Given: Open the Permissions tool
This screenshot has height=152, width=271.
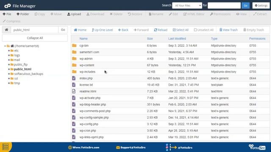Looking at the screenshot, I should 220,14.
